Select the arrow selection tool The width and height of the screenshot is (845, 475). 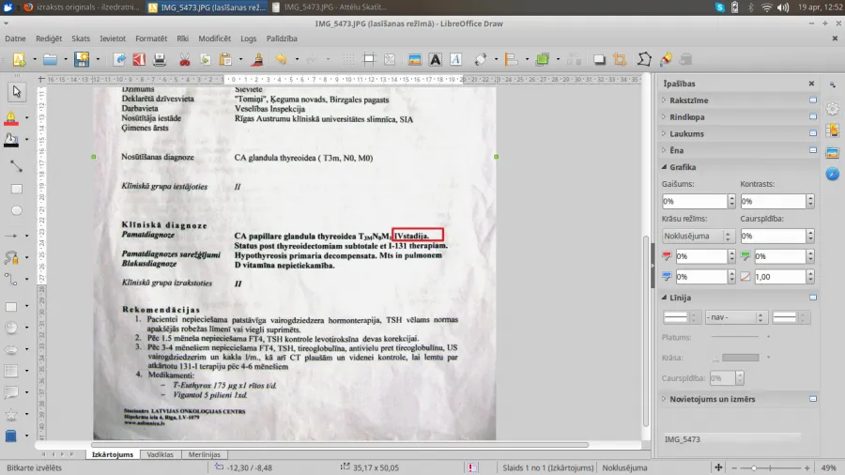[x=17, y=92]
